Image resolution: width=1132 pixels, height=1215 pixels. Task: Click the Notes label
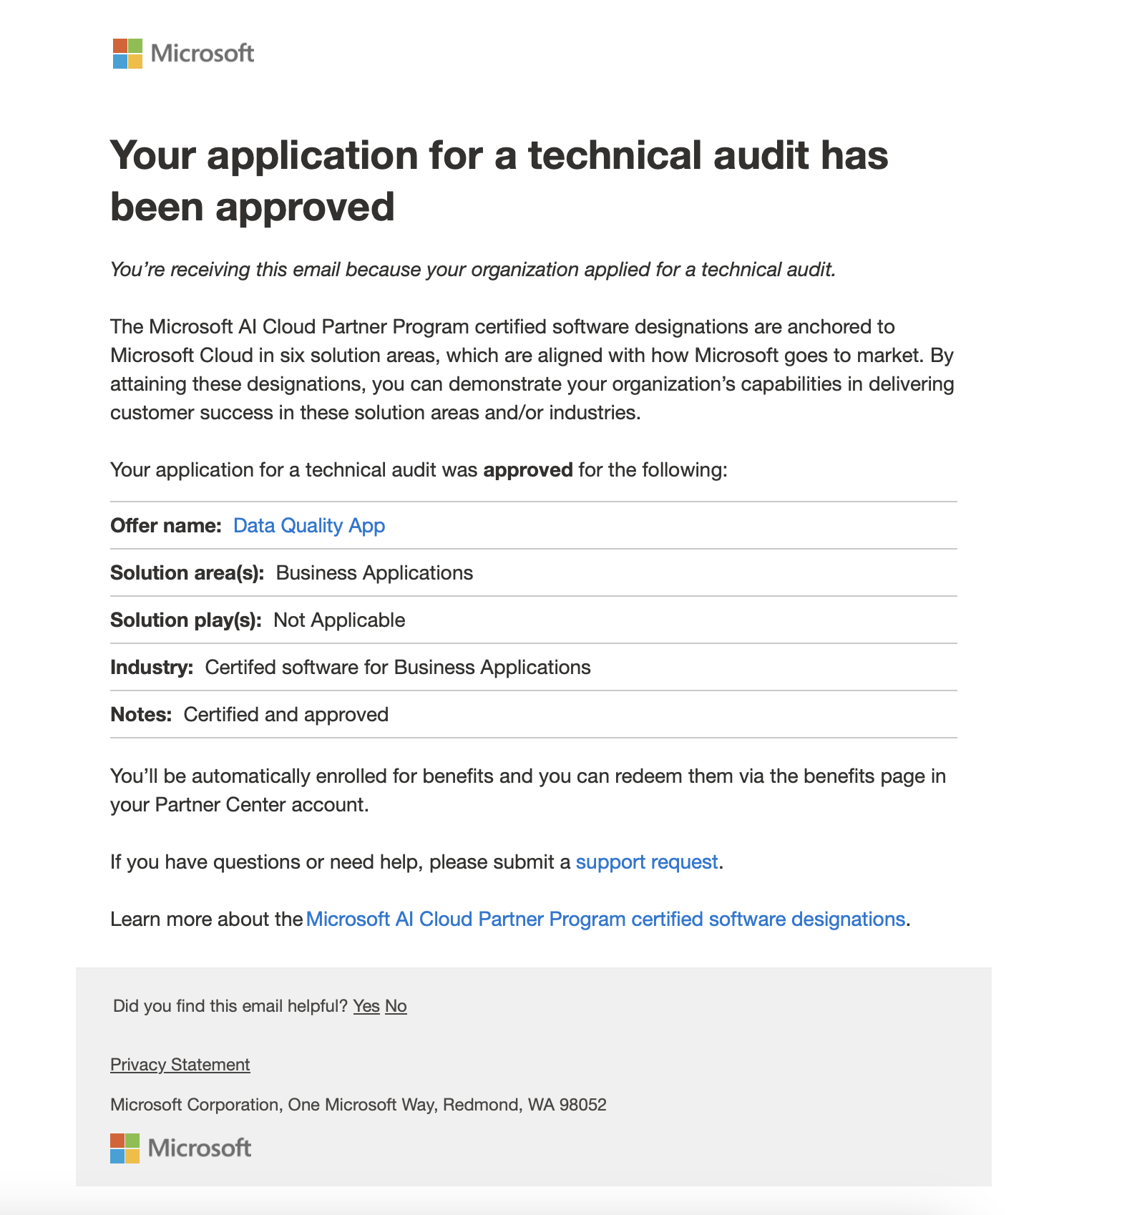pos(141,715)
